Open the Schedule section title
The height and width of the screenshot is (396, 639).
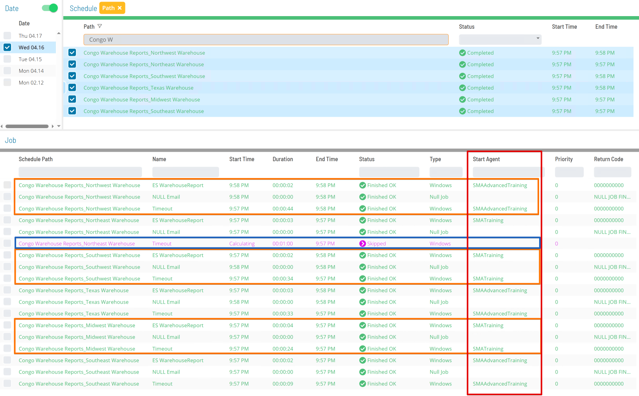coord(83,8)
